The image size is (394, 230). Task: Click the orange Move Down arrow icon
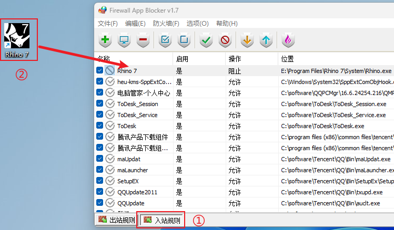247,40
